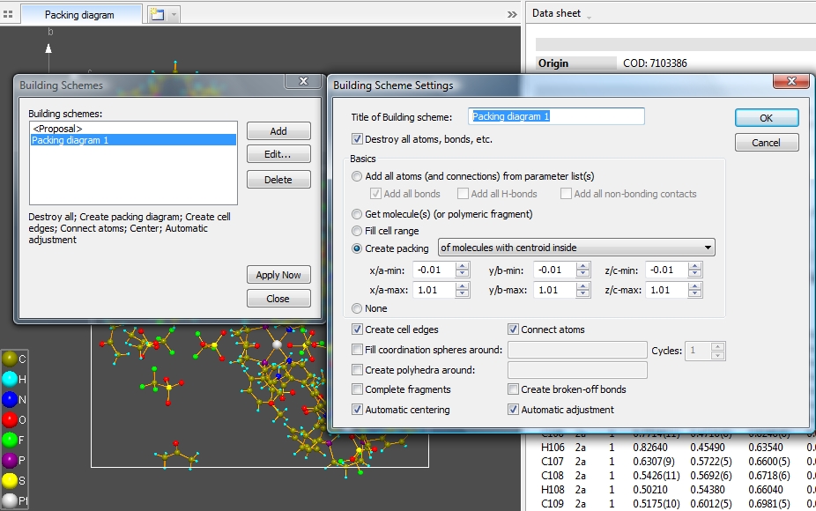Click the new tab icon beside Packing diagram tab
Viewport: 816px width, 511px height.
point(157,15)
